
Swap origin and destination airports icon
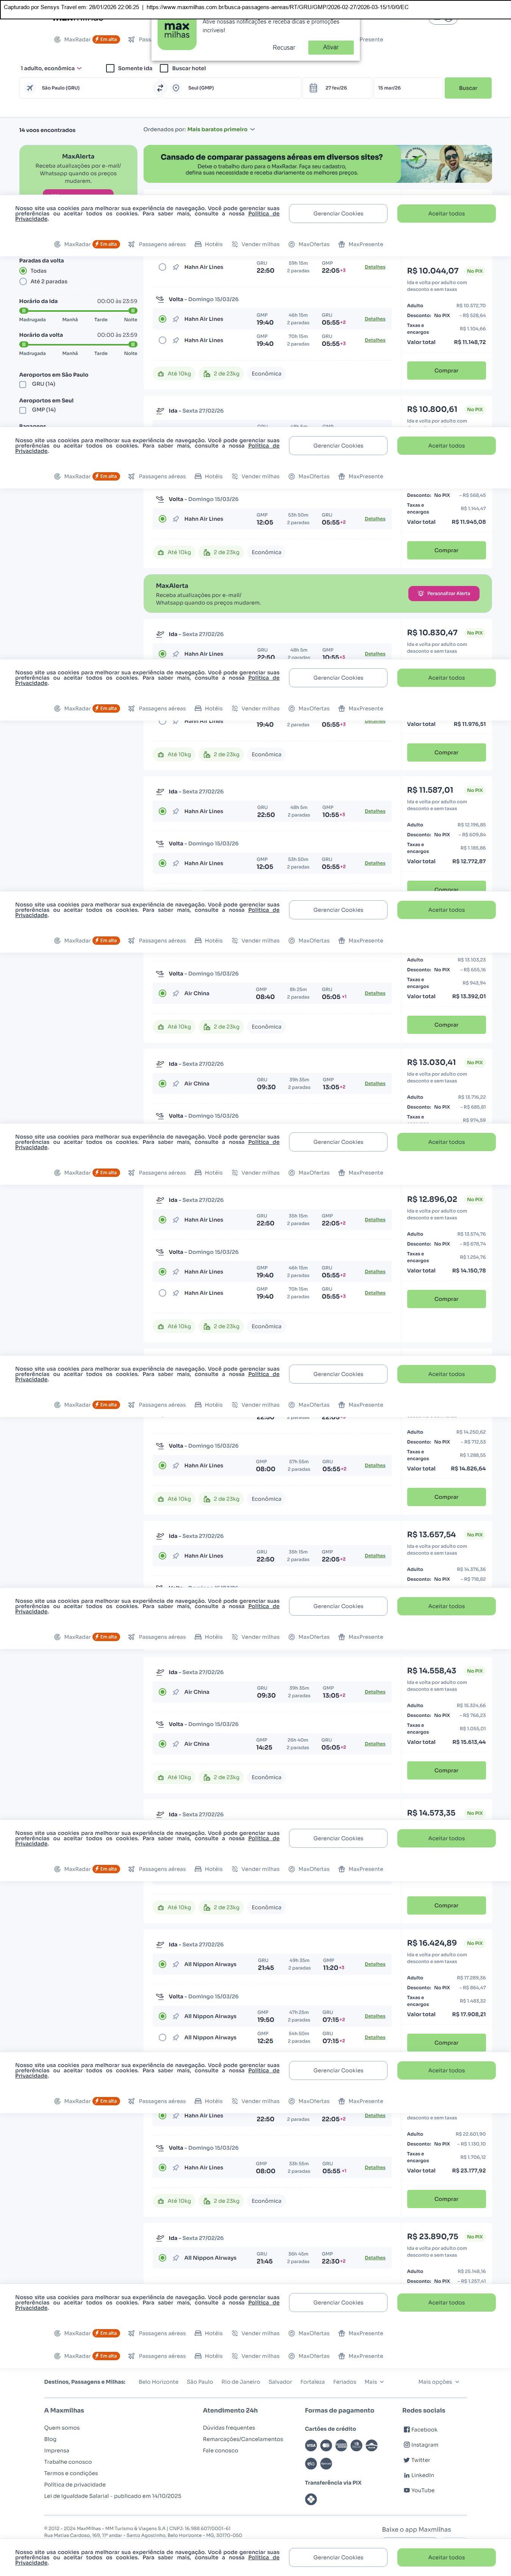[160, 88]
